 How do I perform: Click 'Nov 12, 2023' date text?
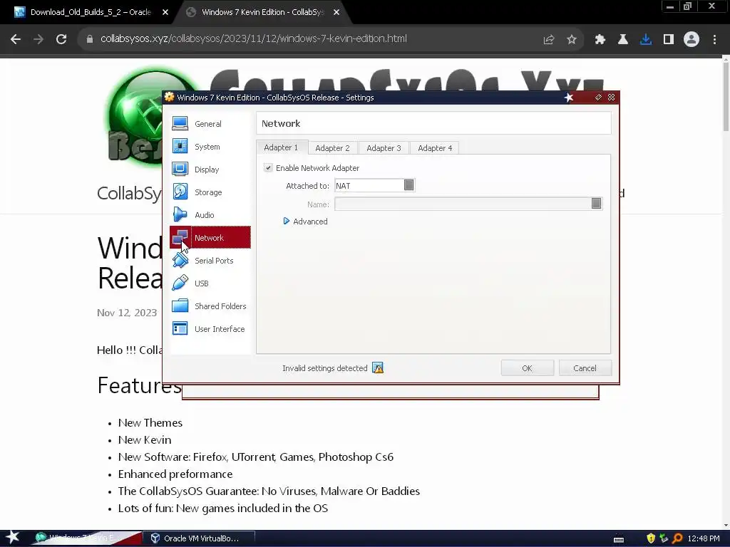point(127,313)
